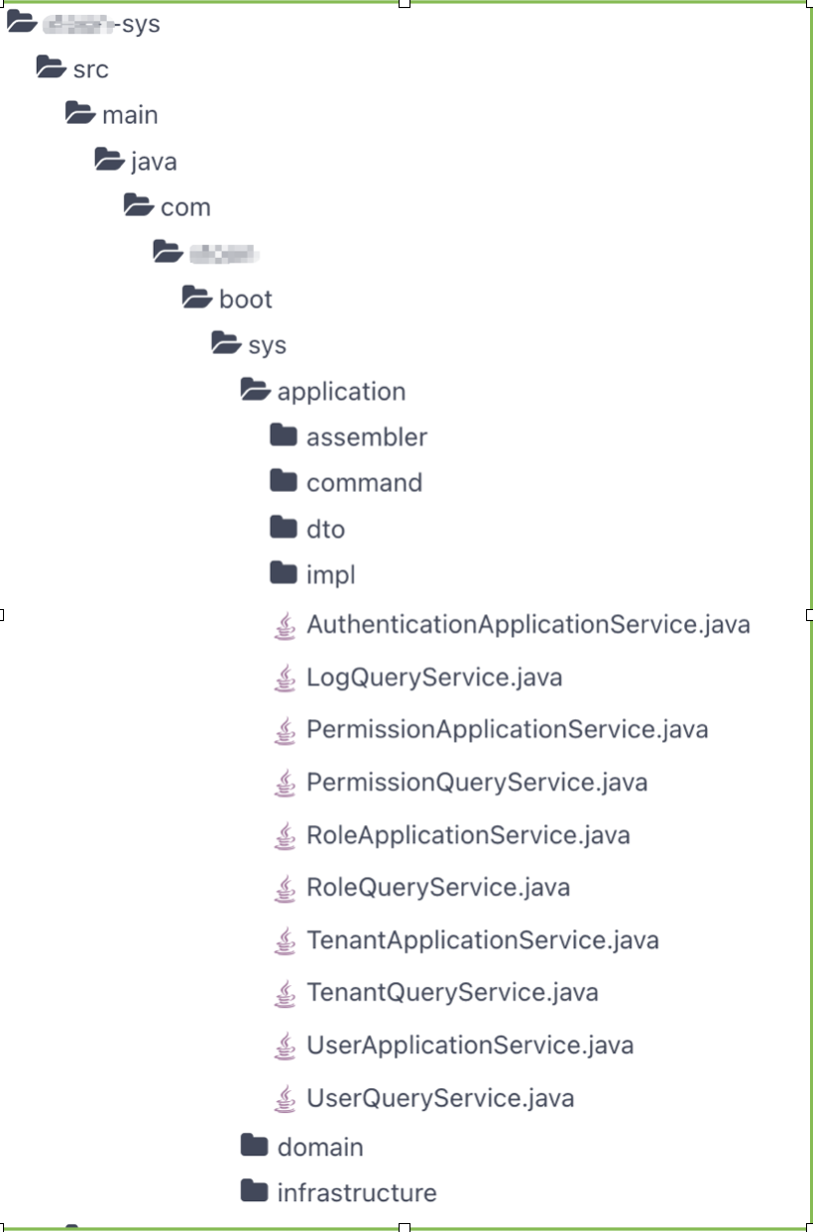Image resolution: width=813 pixels, height=1232 pixels.
Task: Click the Java icon next to LogQueryService.java
Action: pos(285,678)
